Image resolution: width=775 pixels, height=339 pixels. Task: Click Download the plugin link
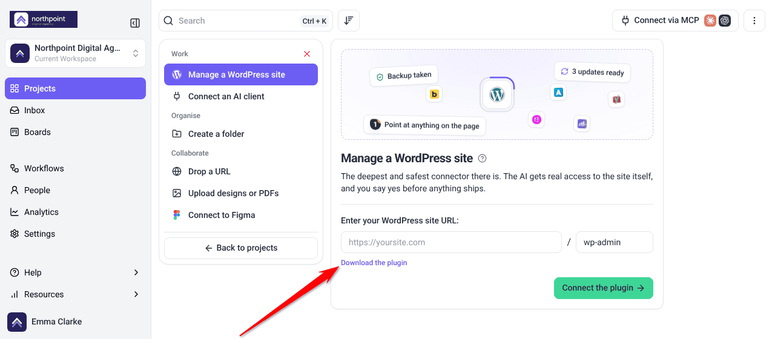374,263
